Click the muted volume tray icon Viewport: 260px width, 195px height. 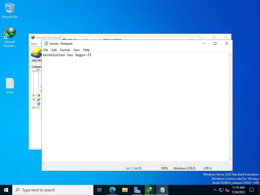(227, 190)
